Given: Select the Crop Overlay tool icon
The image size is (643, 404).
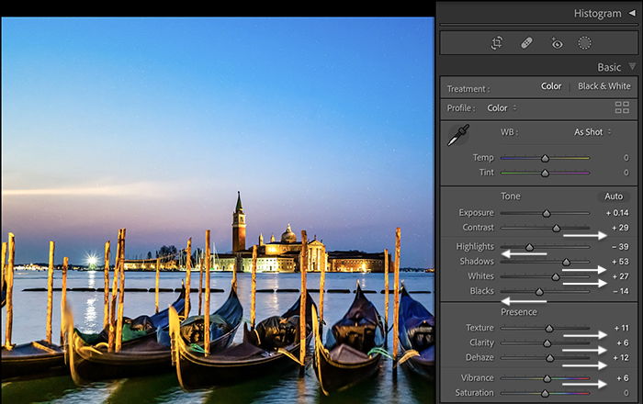Looking at the screenshot, I should click(497, 42).
